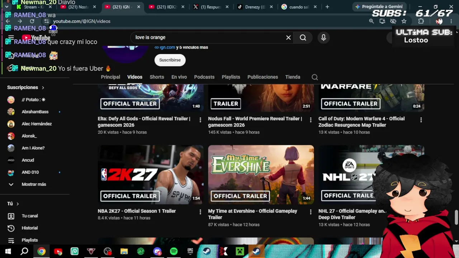The image size is (459, 258).
Task: Open the Epic Games launcher taskbar icon
Action: (x=190, y=252)
